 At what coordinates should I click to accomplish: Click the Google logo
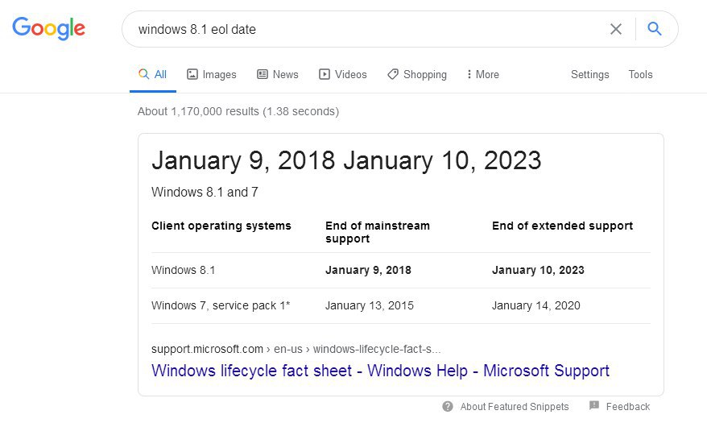(48, 28)
